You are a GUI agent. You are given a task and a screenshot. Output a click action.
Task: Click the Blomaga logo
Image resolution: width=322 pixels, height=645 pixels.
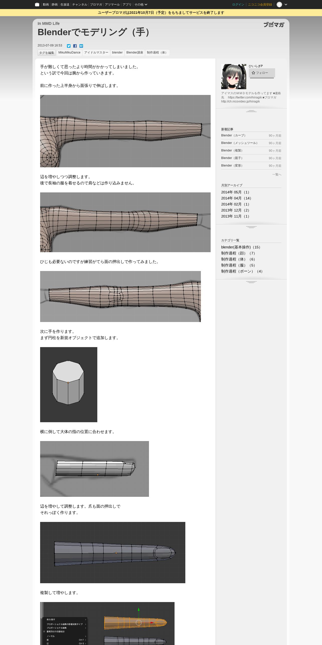point(274,24)
